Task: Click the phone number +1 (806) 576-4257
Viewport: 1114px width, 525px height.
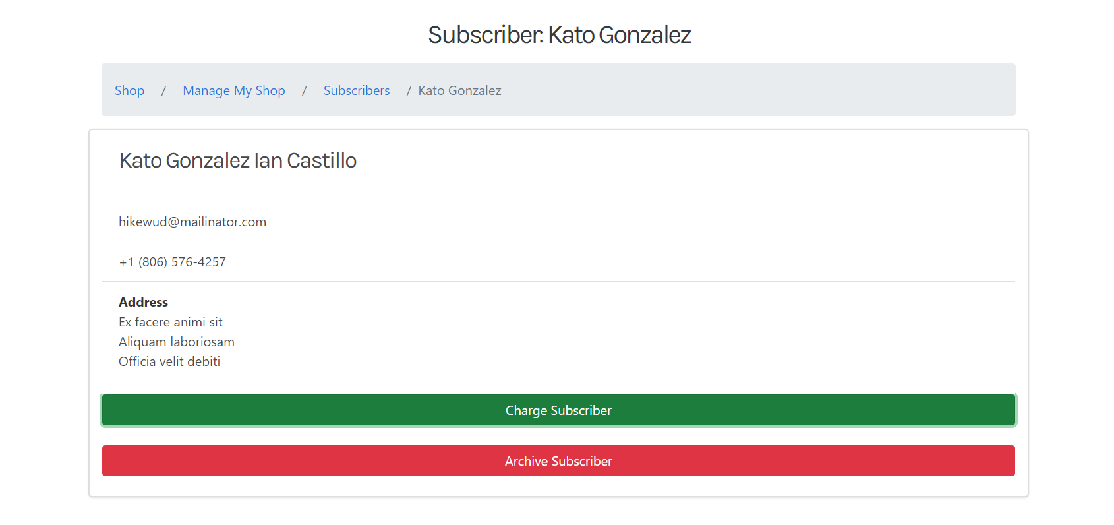Action: click(173, 262)
